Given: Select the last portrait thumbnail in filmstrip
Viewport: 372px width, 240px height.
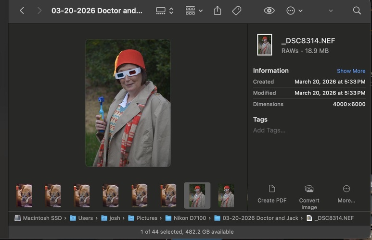Looking at the screenshot, I should pos(226,196).
